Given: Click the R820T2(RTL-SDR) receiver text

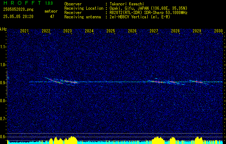Looking at the screenshot, I should point(148,13).
